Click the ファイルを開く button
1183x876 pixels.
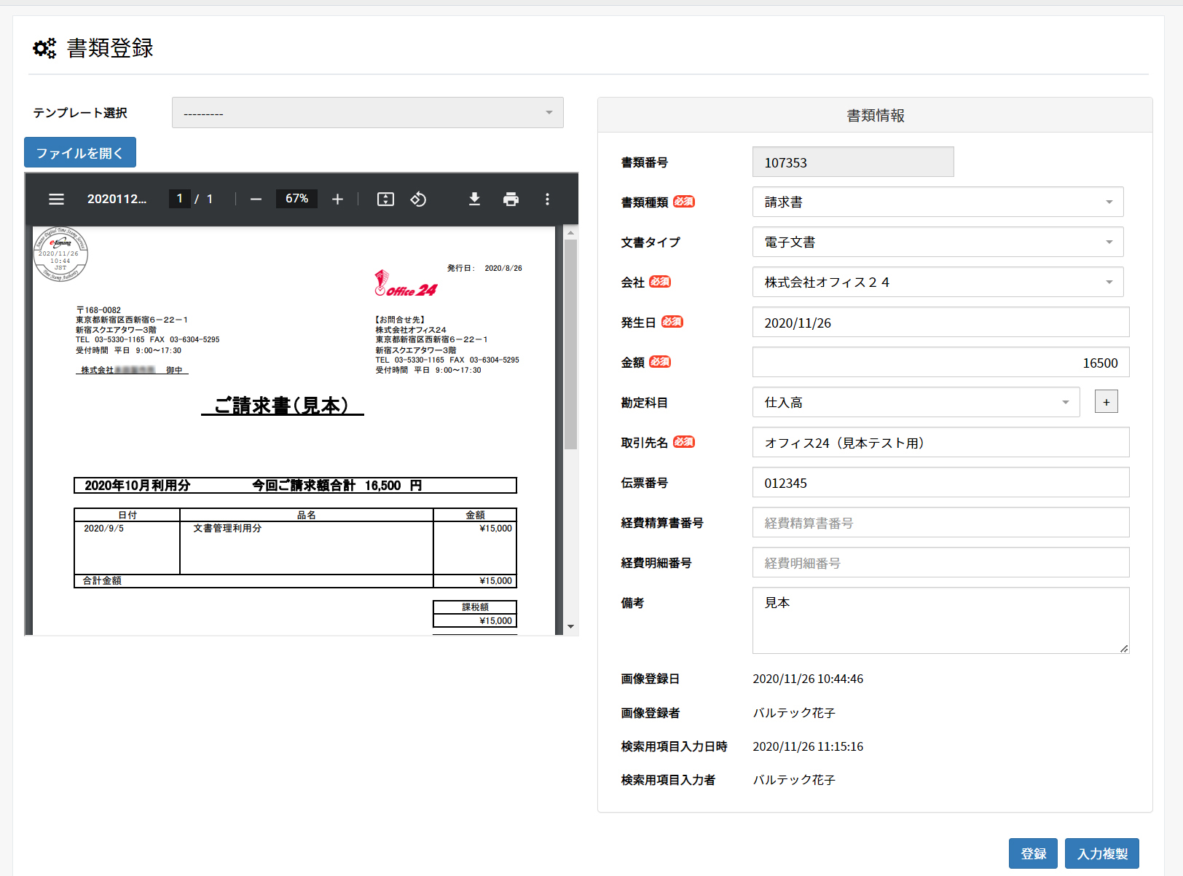[x=79, y=152]
